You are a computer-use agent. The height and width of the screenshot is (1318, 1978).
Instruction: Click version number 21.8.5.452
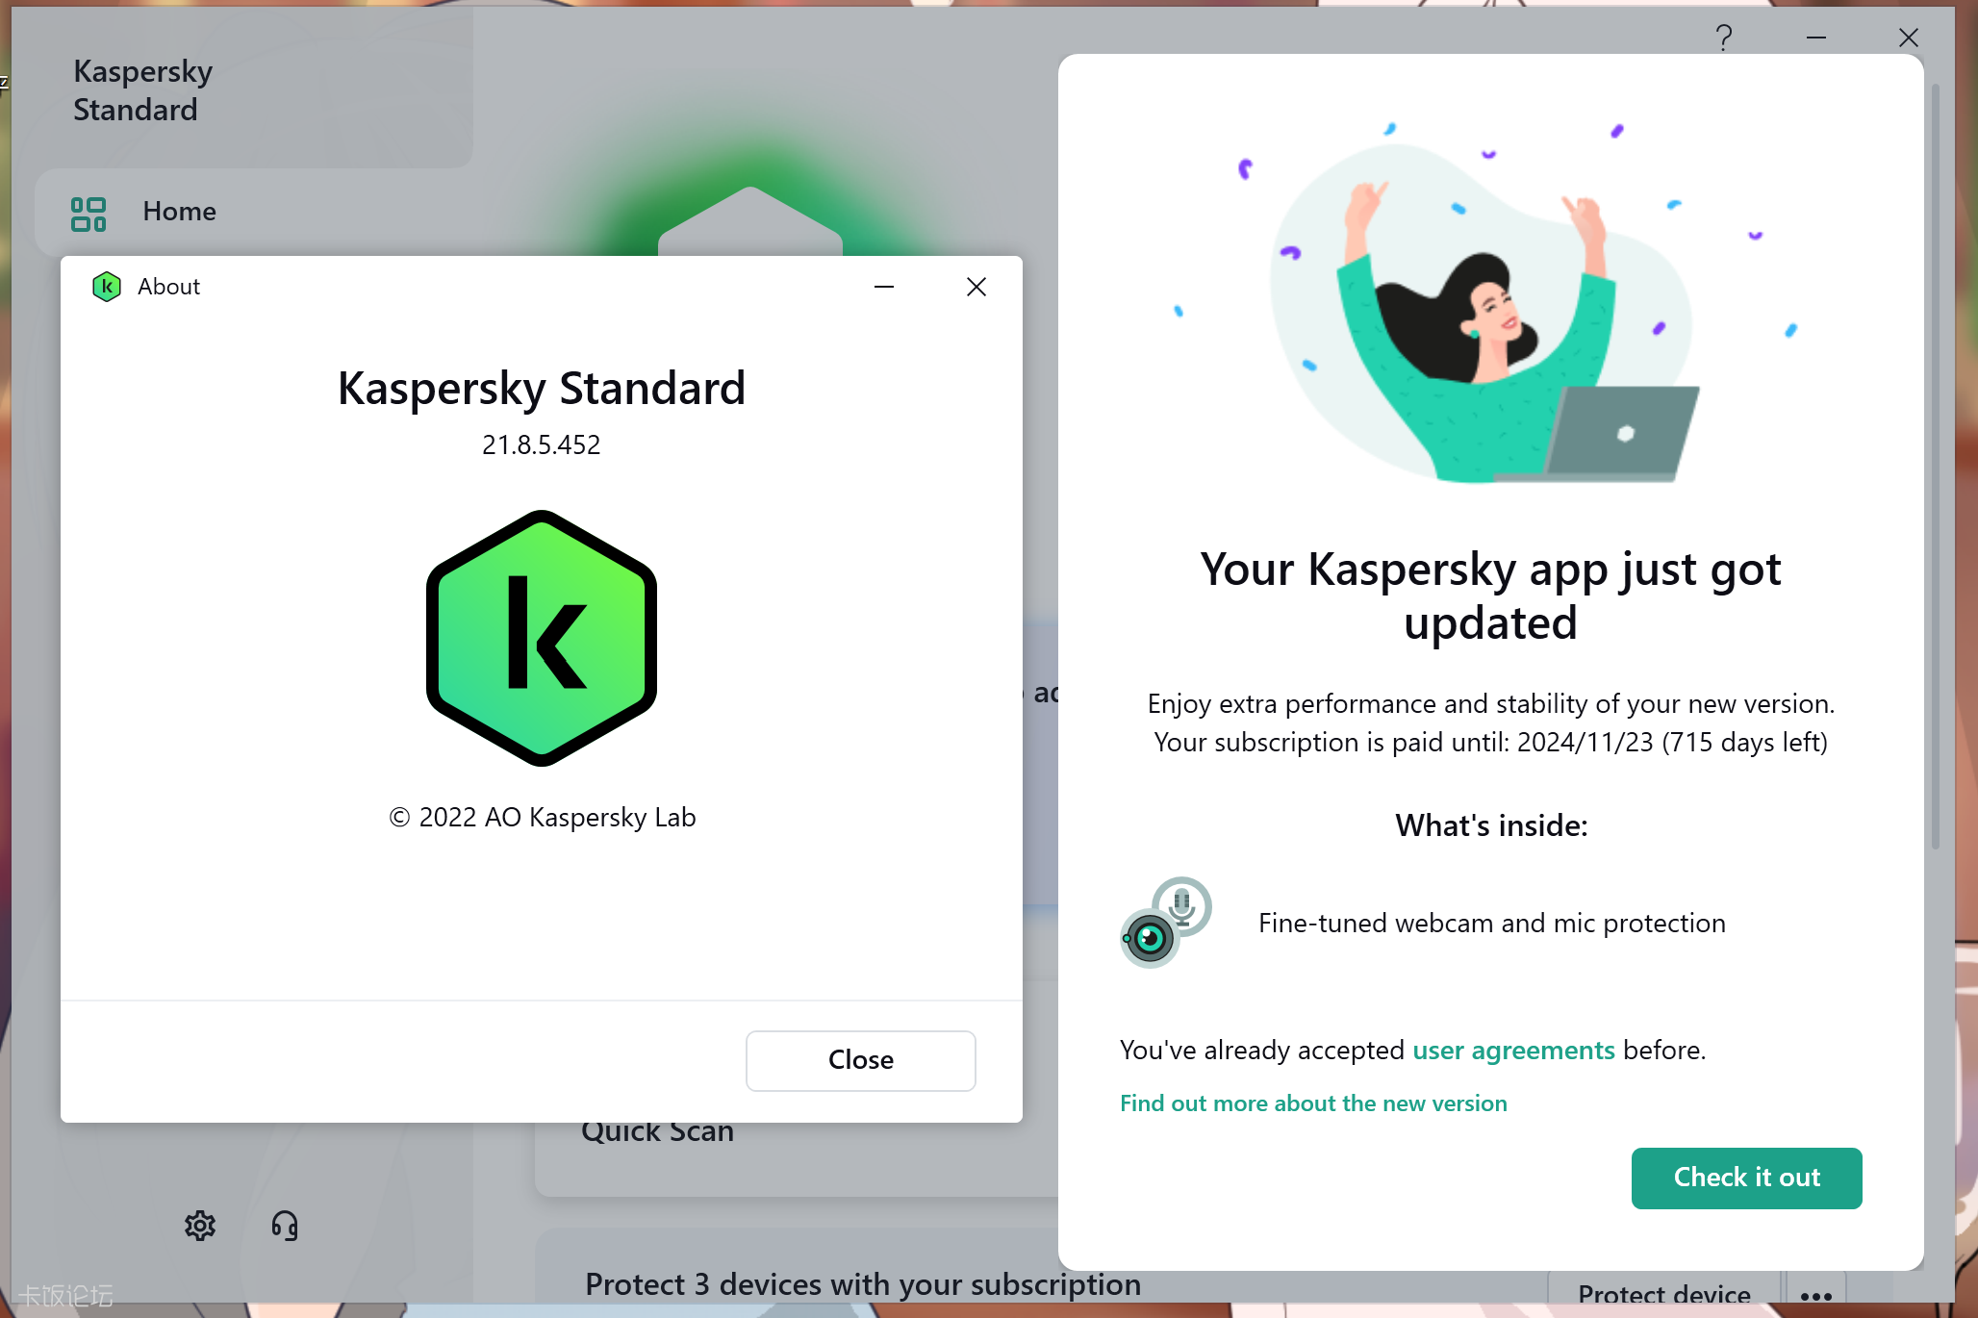542,444
